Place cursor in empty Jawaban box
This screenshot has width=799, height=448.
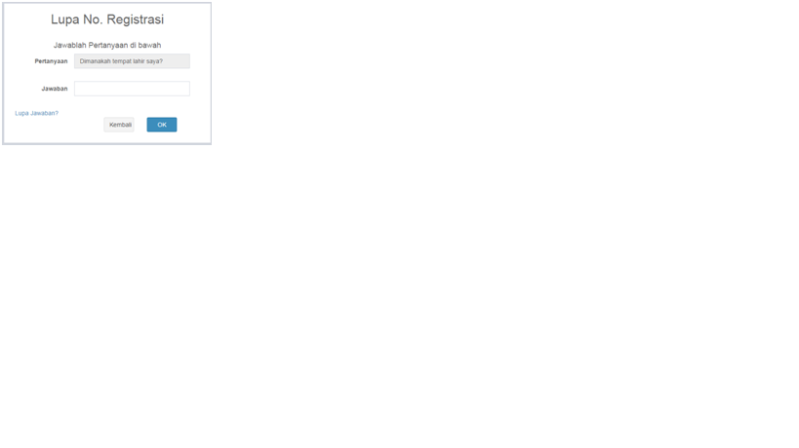(x=132, y=89)
